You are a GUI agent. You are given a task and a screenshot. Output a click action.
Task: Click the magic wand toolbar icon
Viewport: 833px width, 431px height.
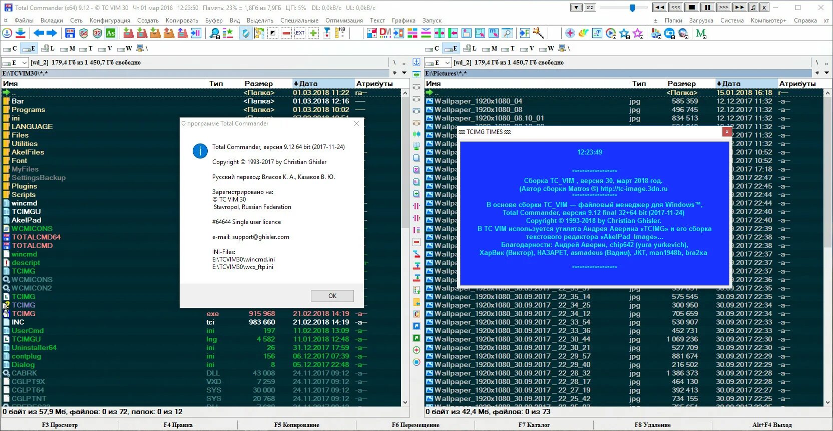(539, 33)
